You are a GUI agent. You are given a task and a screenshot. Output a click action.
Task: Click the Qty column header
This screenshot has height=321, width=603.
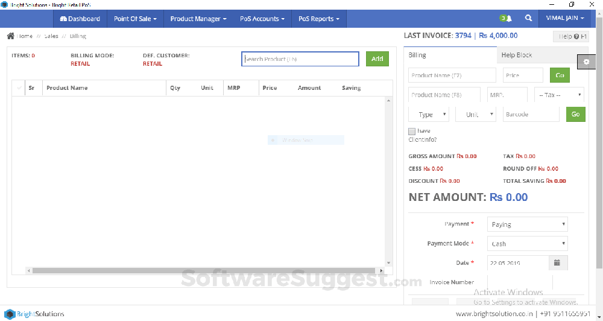[x=175, y=87]
